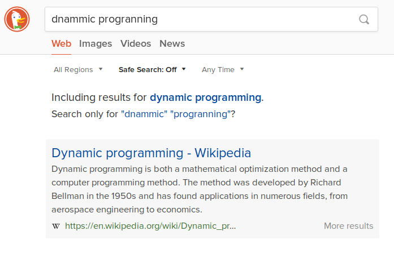This screenshot has height=253, width=394.
Task: Search only for "dnammic" "progranning" link
Action: point(176,114)
